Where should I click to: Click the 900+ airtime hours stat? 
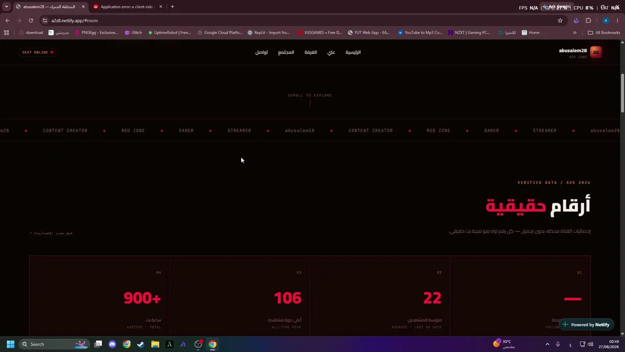click(142, 298)
